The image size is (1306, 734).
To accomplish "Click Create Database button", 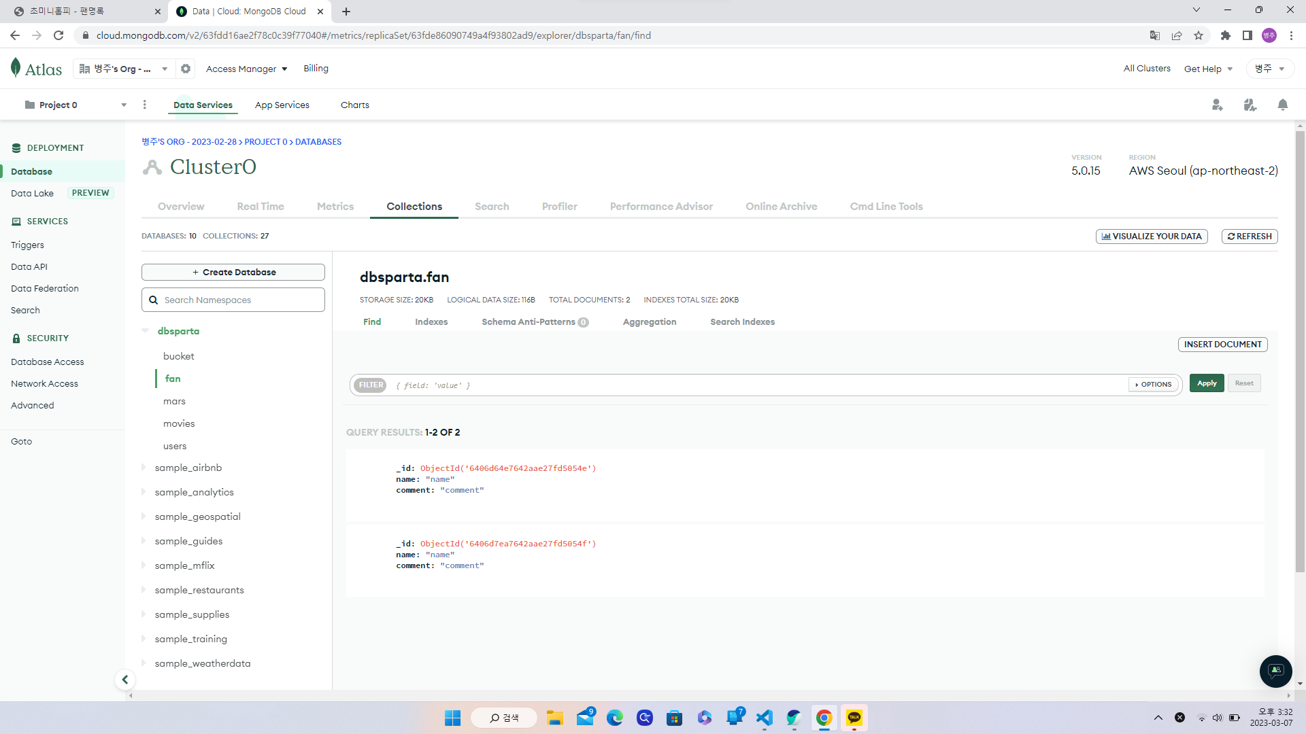I will pos(233,272).
